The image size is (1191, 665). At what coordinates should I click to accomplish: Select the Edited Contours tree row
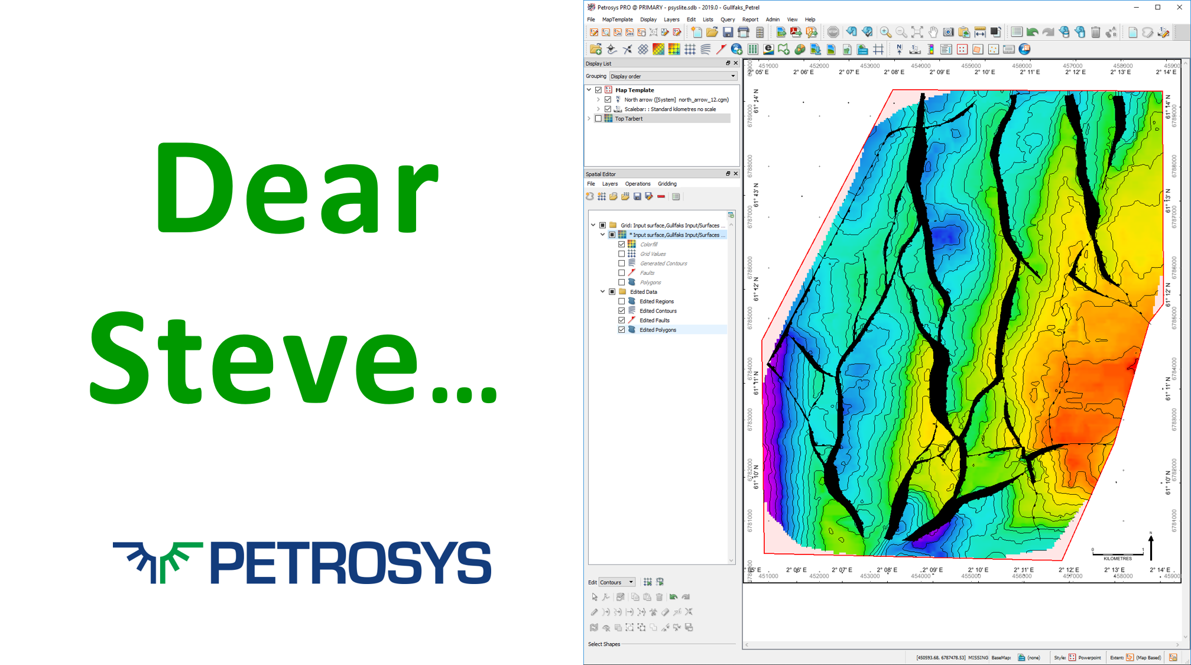point(671,311)
